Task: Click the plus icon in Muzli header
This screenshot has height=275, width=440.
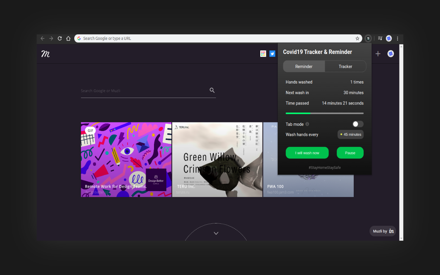Action: [378, 54]
